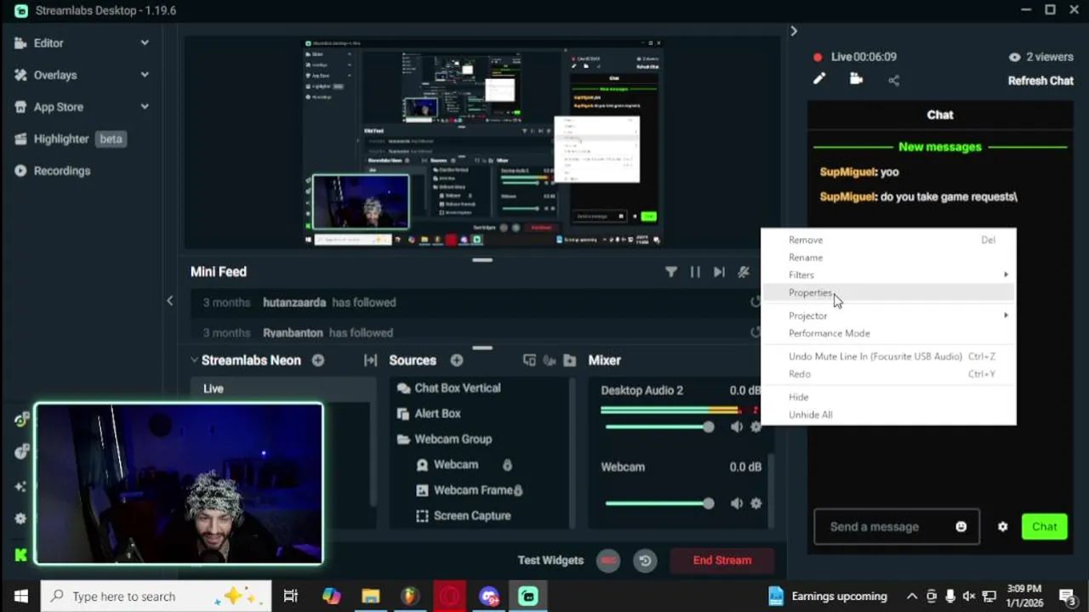Open Recordings in the sidebar
Screen dimensions: 1089x612
tap(61, 171)
